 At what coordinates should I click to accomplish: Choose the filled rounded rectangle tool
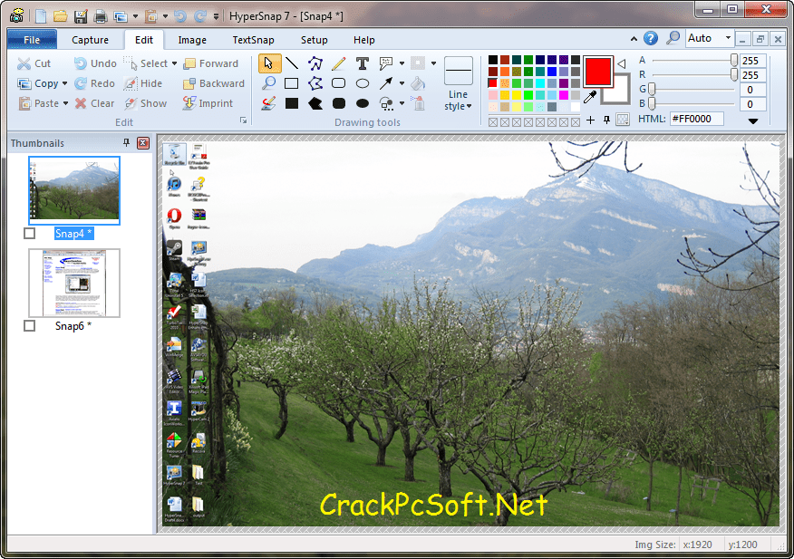click(x=339, y=103)
